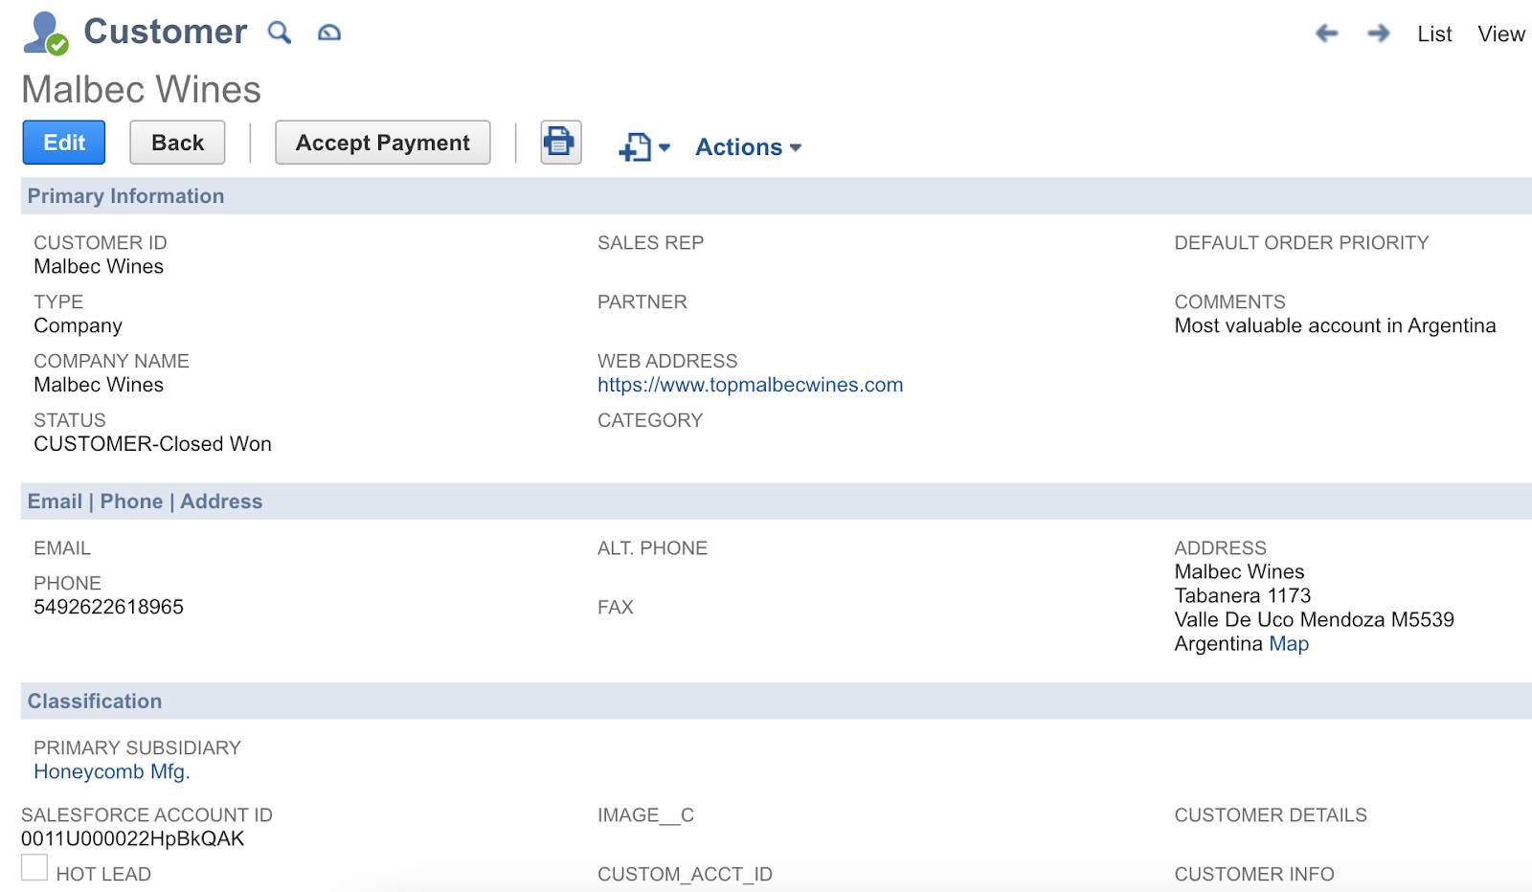Click the Print icon
This screenshot has height=892, width=1532.
click(x=560, y=143)
